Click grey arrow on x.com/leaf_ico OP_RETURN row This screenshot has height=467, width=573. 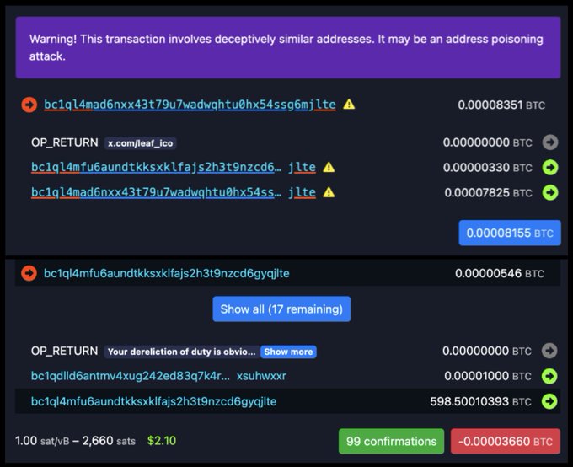click(550, 142)
